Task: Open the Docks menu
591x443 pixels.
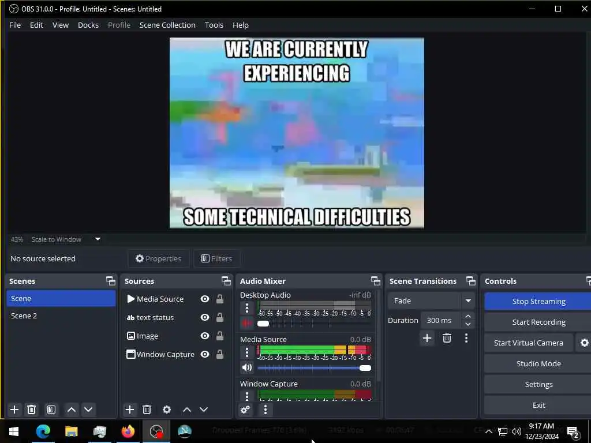Action: pyautogui.click(x=88, y=25)
